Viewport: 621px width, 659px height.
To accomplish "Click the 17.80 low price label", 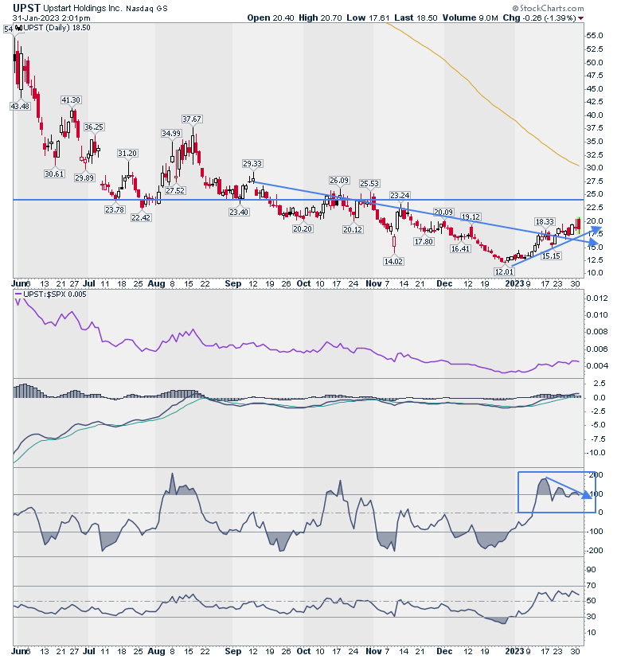I will tap(424, 242).
